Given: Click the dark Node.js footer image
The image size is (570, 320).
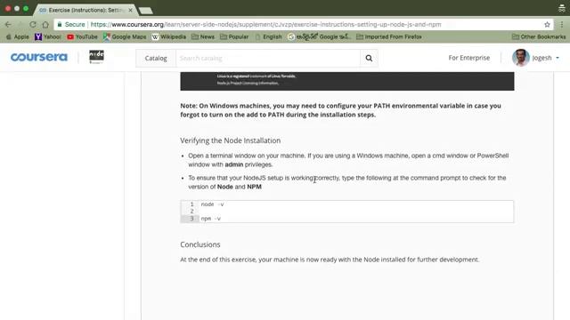Looking at the screenshot, I should click(347, 81).
